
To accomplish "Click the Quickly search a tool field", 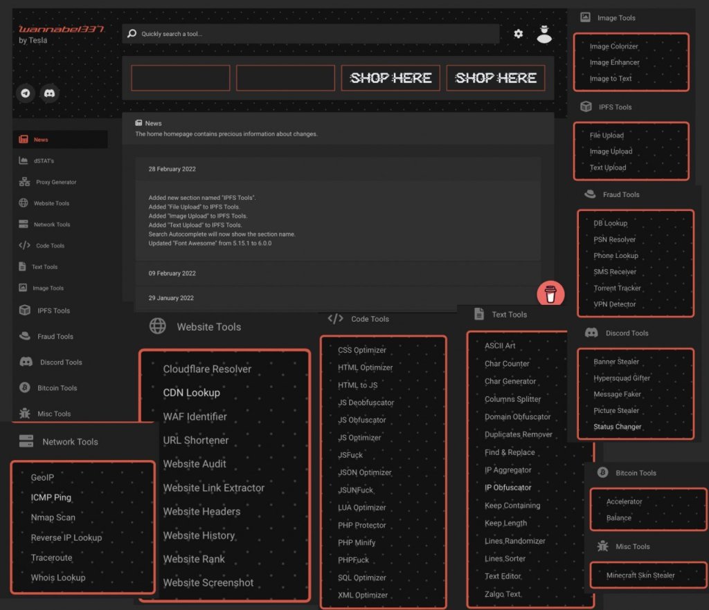I will point(312,34).
